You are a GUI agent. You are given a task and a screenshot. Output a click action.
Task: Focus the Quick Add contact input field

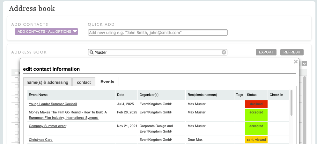[x=158, y=32]
